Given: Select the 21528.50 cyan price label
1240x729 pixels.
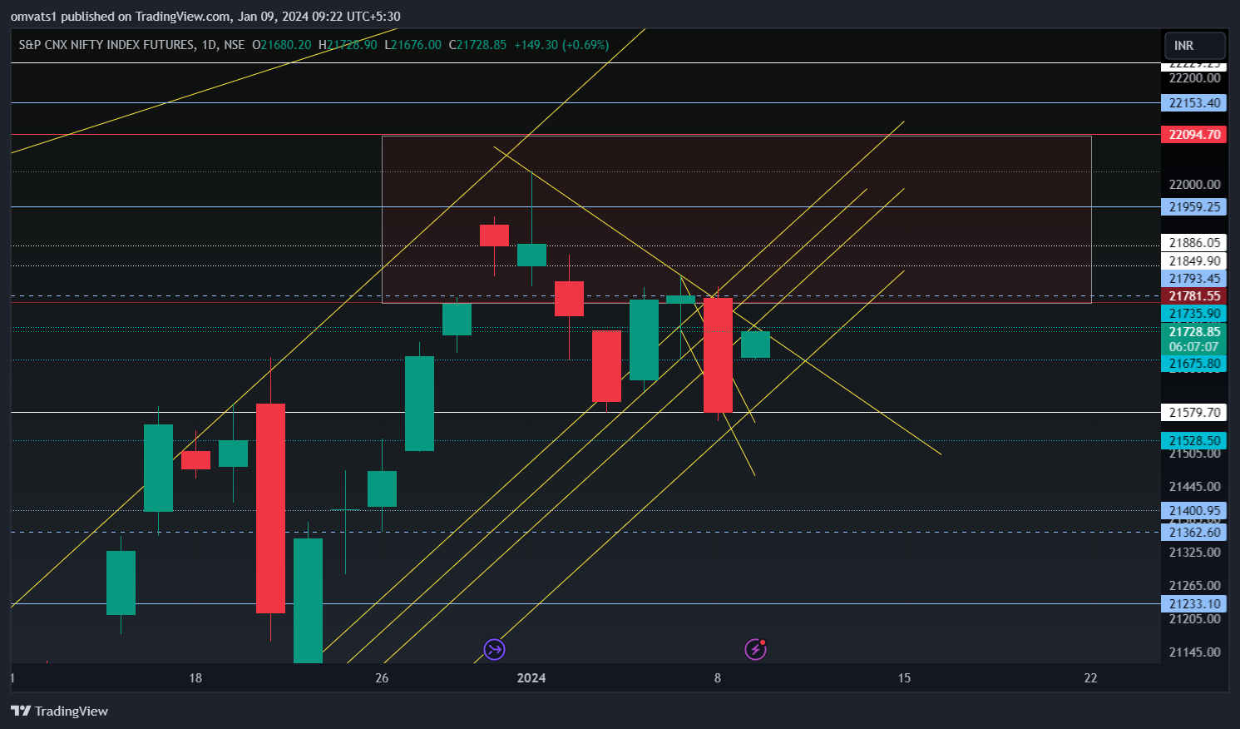Looking at the screenshot, I should point(1194,441).
